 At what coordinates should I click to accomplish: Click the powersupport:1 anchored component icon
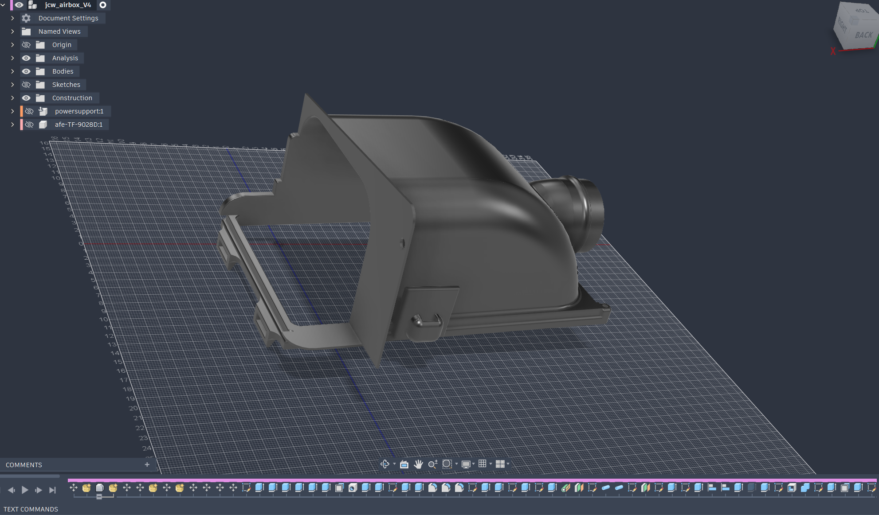[43, 111]
